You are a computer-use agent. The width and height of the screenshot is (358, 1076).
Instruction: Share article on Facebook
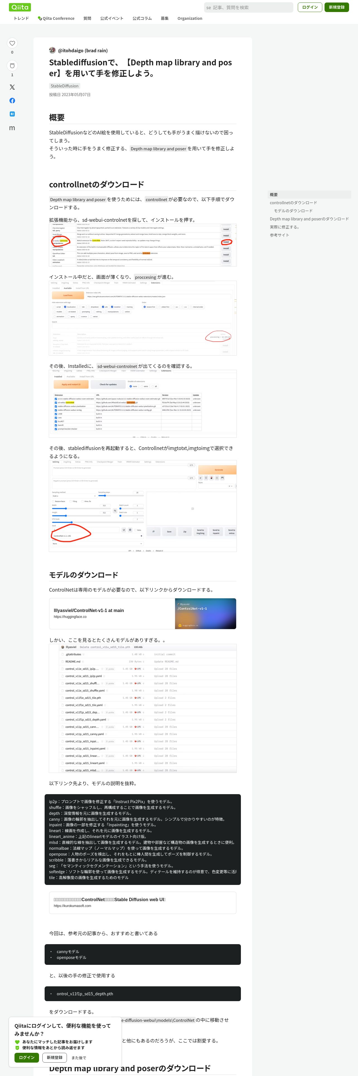point(12,101)
